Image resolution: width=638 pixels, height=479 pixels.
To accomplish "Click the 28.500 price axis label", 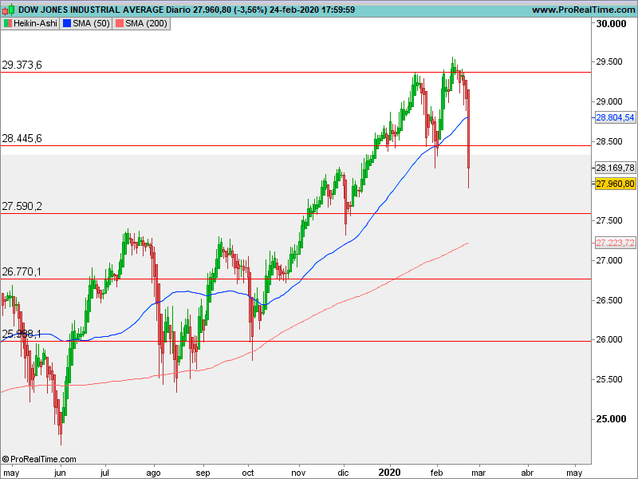I will (x=609, y=141).
